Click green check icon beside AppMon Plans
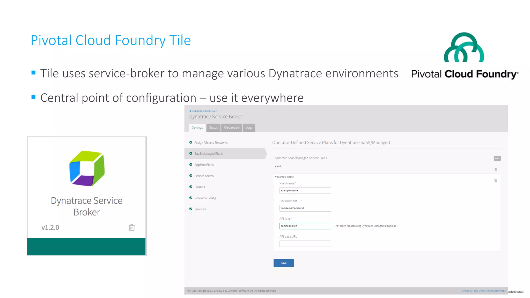 tap(191, 165)
